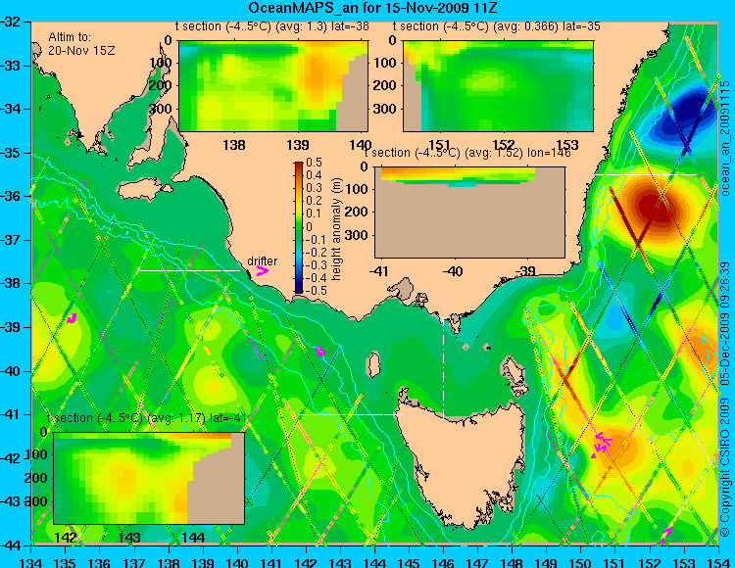Click the OceanMAPS_an 15-Nov-2009 11Z title
Viewport: 735px width, 568px height.
(x=372, y=8)
